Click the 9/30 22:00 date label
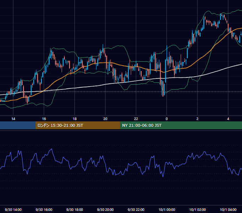The width and height of the screenshot is (242, 213). click(136, 209)
